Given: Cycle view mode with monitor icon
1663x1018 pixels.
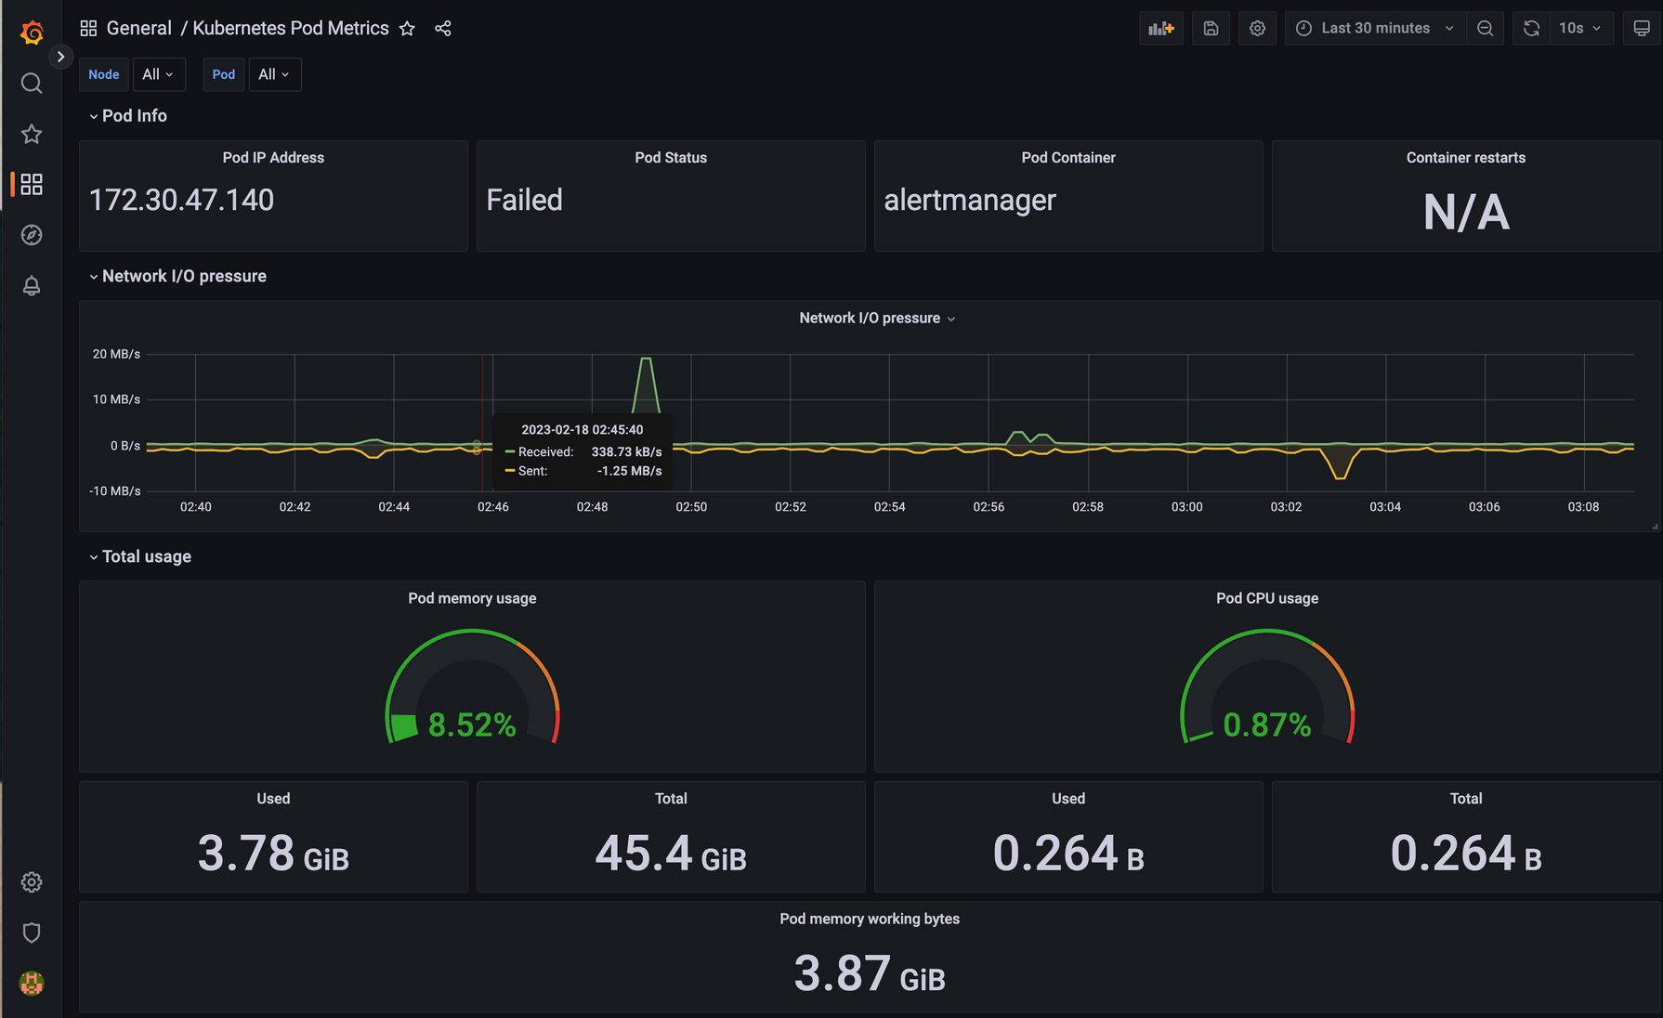Looking at the screenshot, I should click(x=1642, y=29).
